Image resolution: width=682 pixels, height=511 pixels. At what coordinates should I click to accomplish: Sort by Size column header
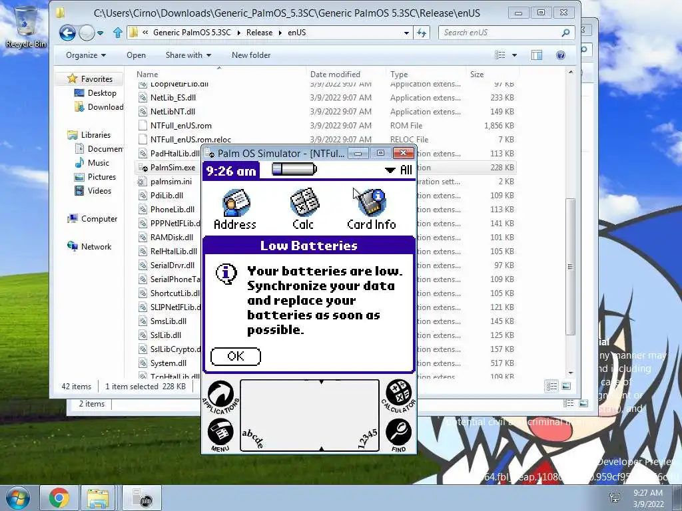[492, 75]
